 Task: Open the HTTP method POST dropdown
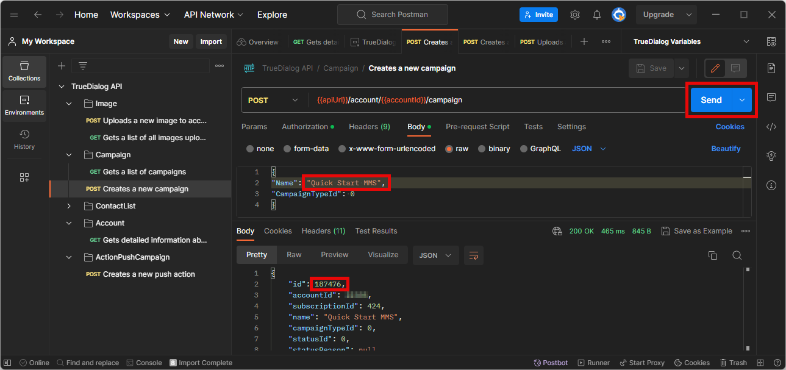273,100
